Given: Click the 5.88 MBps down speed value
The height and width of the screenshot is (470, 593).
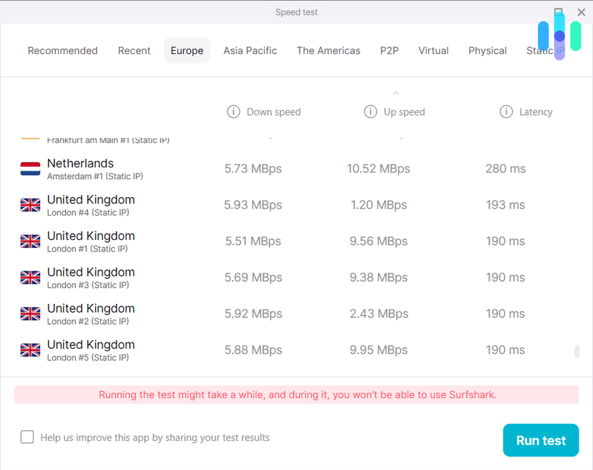Looking at the screenshot, I should click(253, 350).
